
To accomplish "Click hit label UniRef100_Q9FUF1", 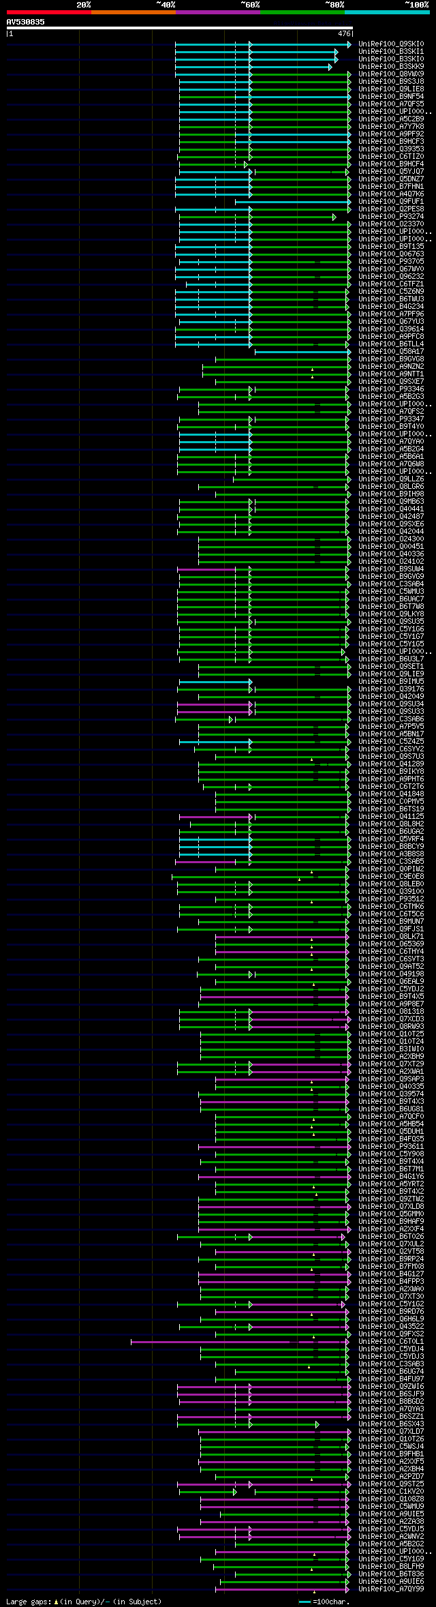I will [391, 202].
